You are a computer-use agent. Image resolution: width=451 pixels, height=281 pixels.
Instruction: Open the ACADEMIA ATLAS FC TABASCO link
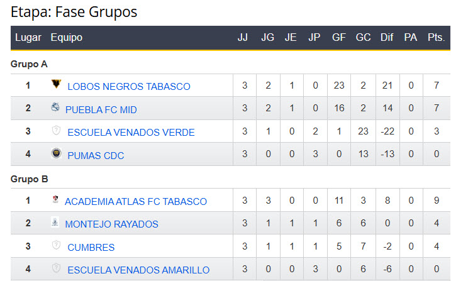click(x=135, y=202)
